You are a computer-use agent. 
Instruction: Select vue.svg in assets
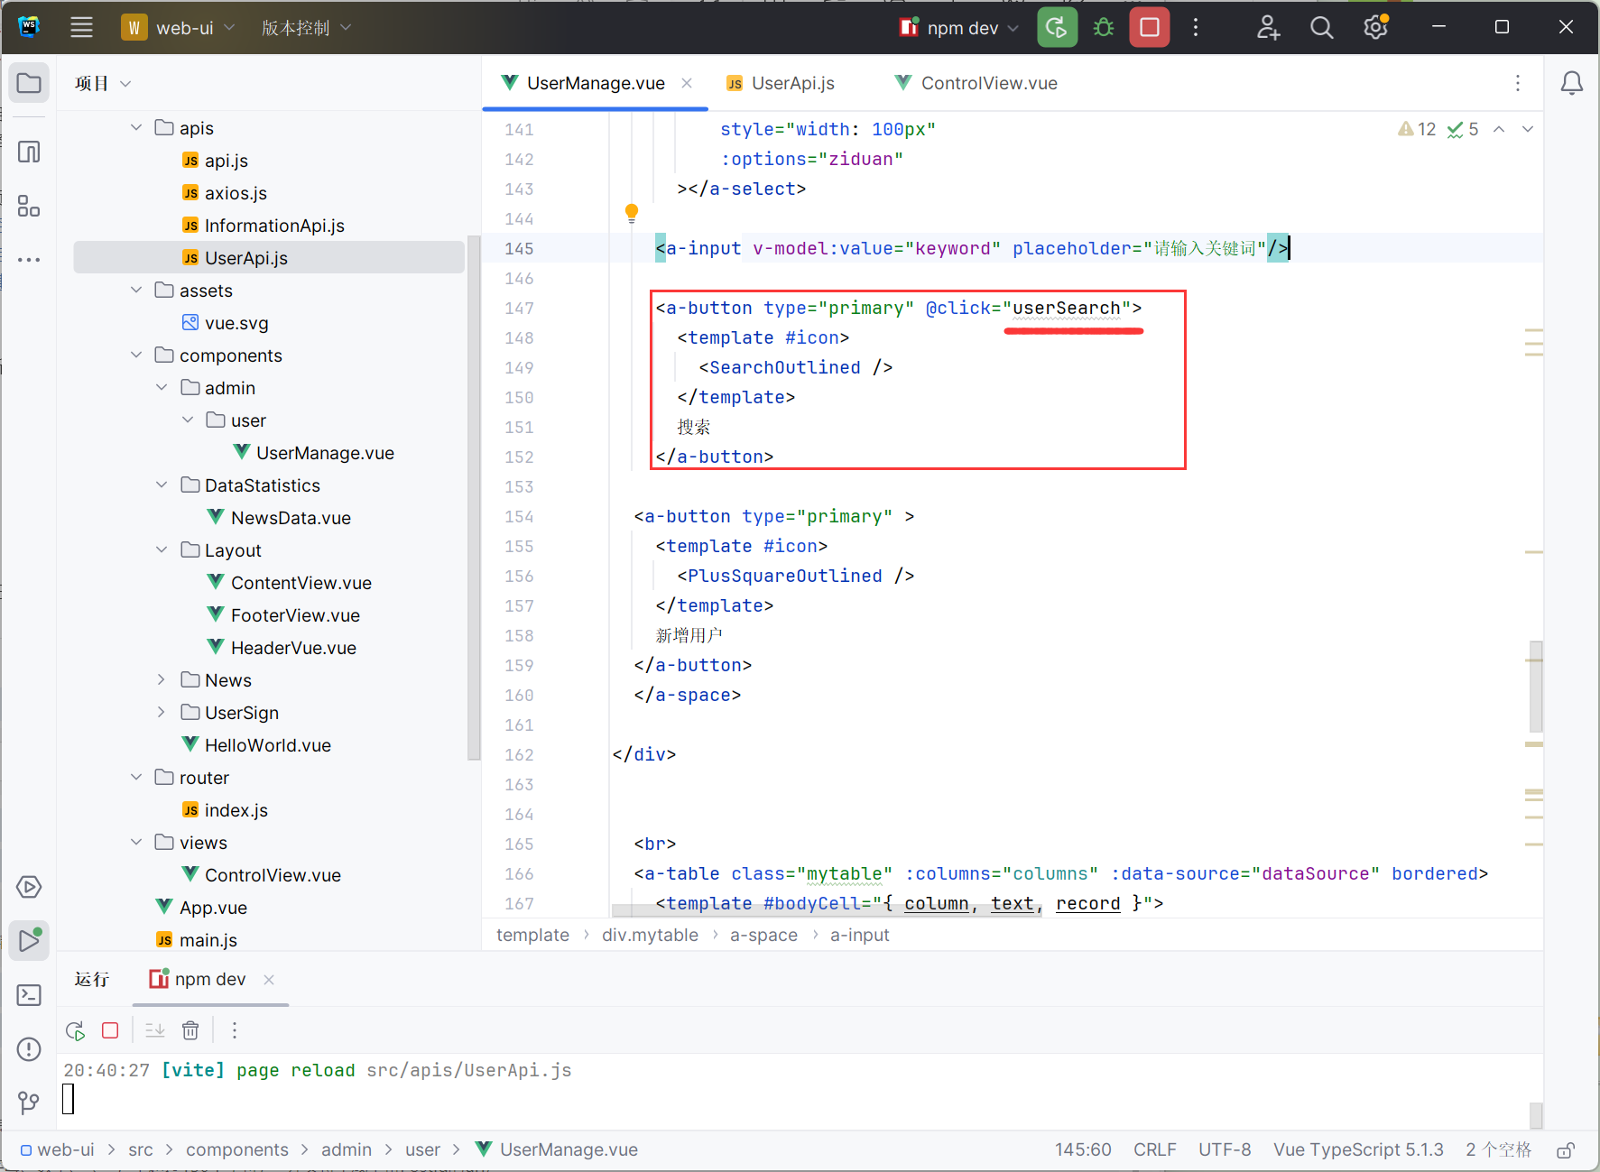coord(236,323)
